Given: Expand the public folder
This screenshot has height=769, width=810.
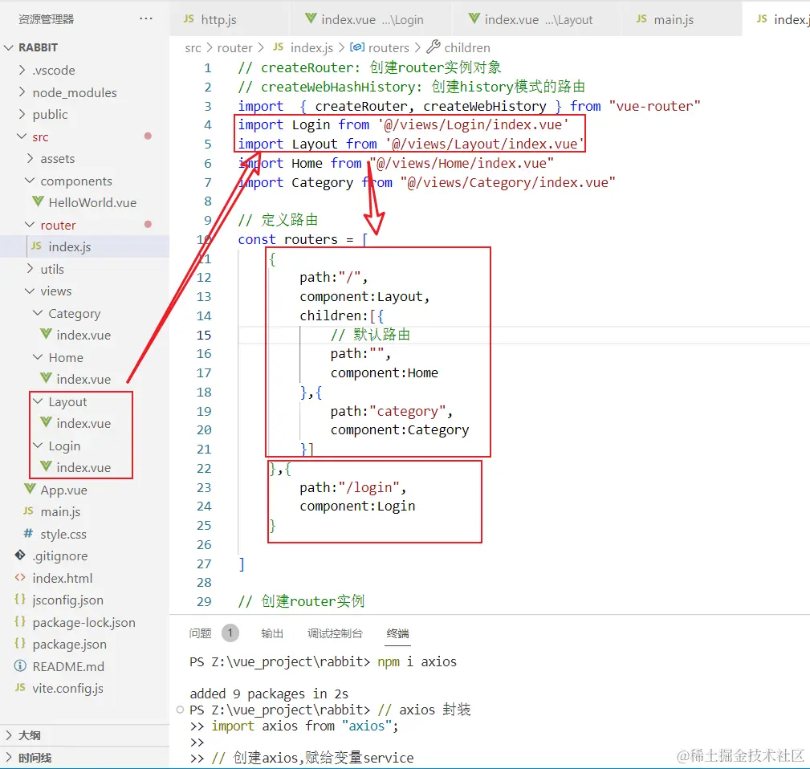Looking at the screenshot, I should pos(22,114).
